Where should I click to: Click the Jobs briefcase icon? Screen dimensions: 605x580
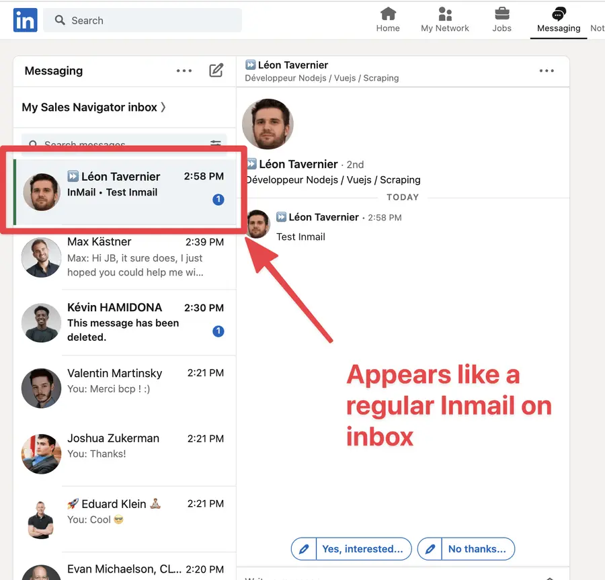coord(501,15)
